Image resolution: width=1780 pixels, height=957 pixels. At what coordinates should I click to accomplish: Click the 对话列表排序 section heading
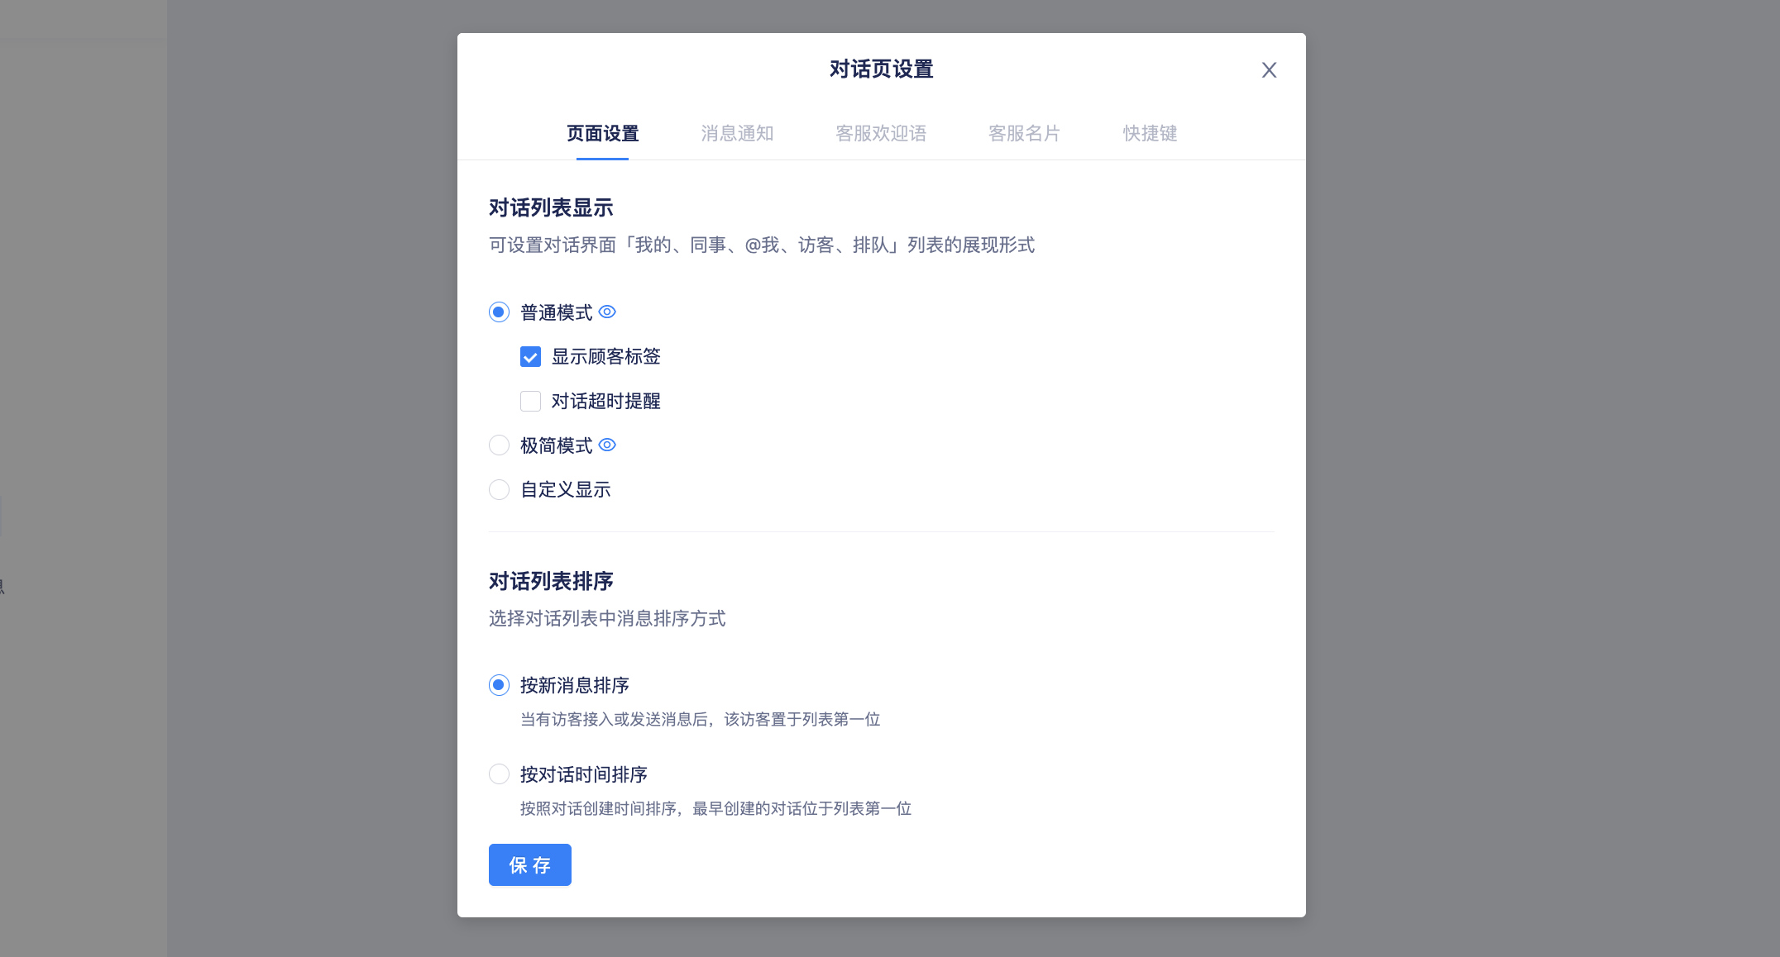tap(551, 582)
